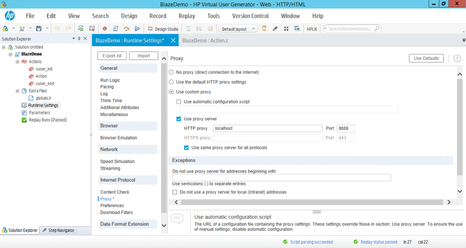Click the HTTP proxy localhost field
This screenshot has width=466, height=248.
pos(268,129)
